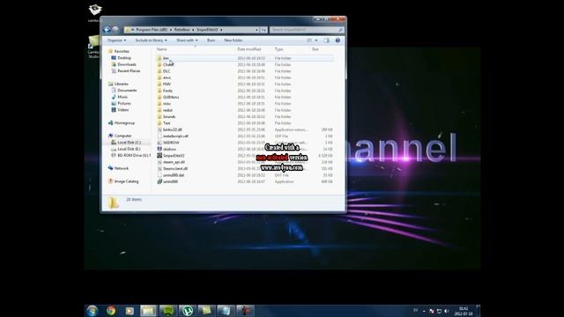
Task: Open Local Disk (E:) in the sidebar
Action: (x=129, y=149)
